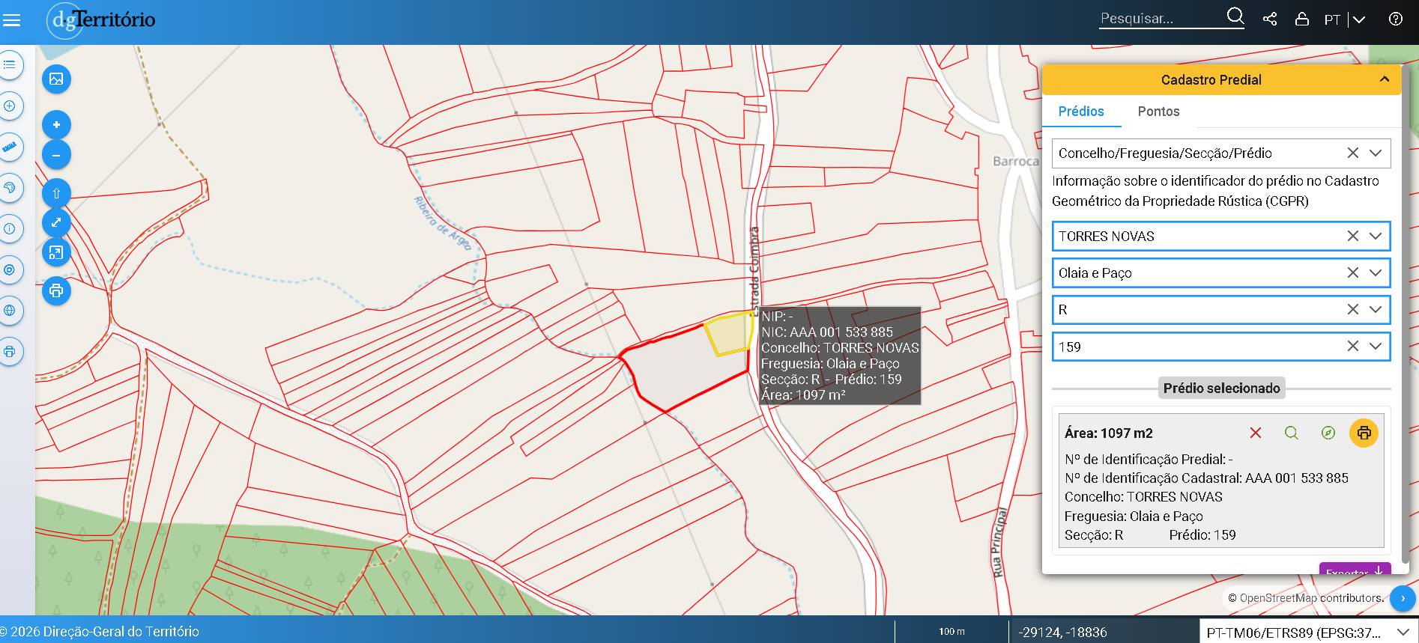Zoom to selected parcel with green magnifier
The width and height of the screenshot is (1419, 643).
pyautogui.click(x=1291, y=433)
